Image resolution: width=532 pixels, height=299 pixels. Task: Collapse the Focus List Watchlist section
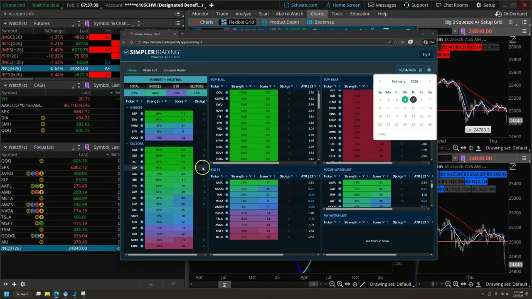coord(5,147)
